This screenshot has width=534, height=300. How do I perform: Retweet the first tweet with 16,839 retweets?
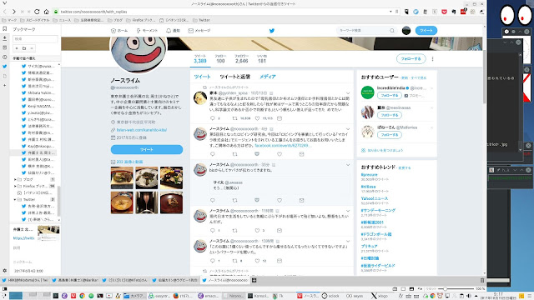click(234, 118)
